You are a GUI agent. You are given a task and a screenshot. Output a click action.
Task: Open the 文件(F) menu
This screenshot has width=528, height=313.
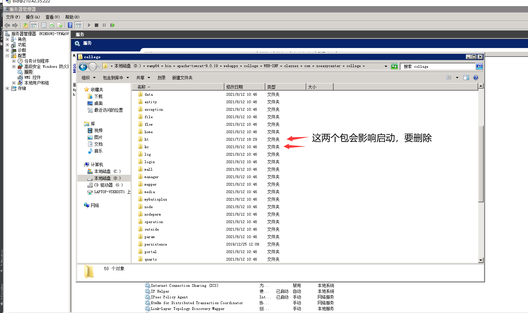(13, 17)
